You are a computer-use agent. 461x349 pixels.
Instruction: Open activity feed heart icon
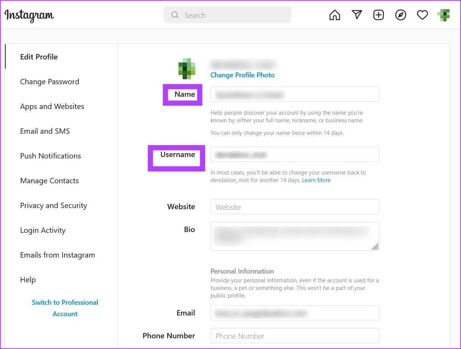(x=422, y=15)
